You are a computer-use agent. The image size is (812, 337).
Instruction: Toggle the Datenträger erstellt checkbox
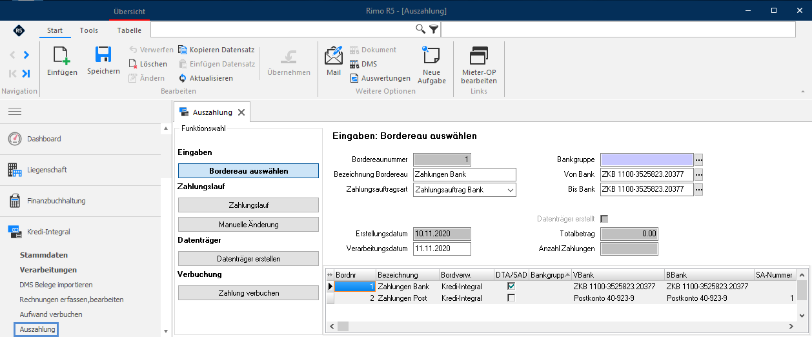604,219
